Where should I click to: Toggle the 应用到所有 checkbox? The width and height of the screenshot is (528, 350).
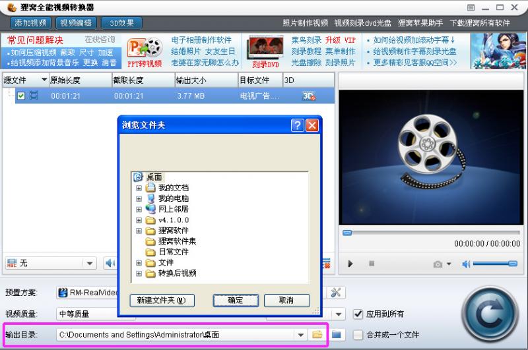(358, 314)
